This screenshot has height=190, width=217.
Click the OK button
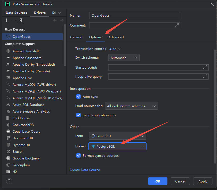(158, 181)
